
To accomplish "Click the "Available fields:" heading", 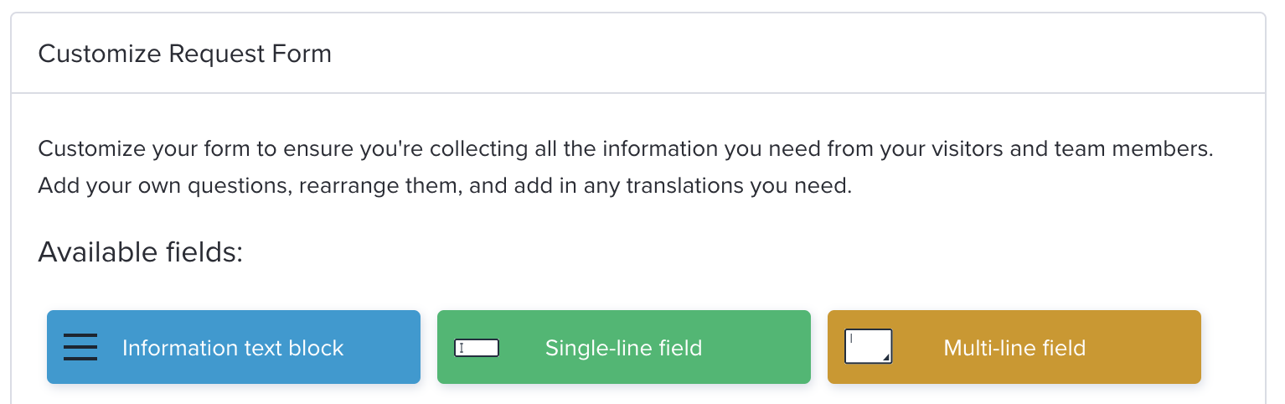I will (x=141, y=251).
